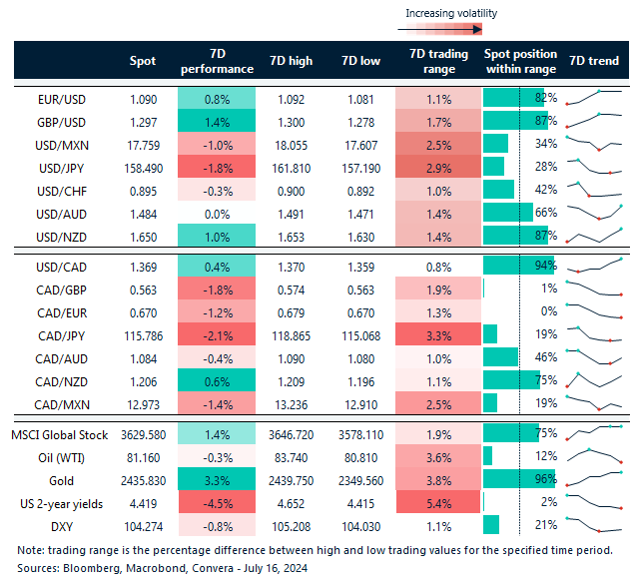Viewport: 636px width, 584px height.
Task: Click the Gold 3.3% green performance cell
Action: pos(217,481)
